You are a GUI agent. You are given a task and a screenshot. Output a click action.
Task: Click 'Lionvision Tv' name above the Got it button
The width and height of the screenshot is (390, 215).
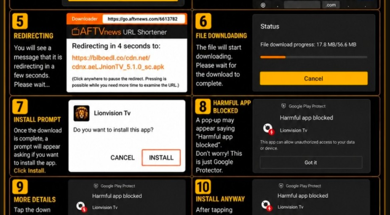(x=294, y=130)
